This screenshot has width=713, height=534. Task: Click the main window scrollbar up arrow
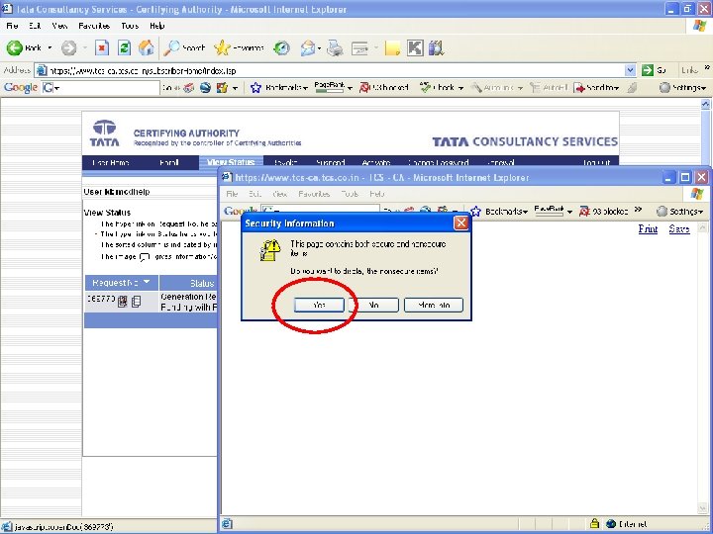click(x=705, y=104)
